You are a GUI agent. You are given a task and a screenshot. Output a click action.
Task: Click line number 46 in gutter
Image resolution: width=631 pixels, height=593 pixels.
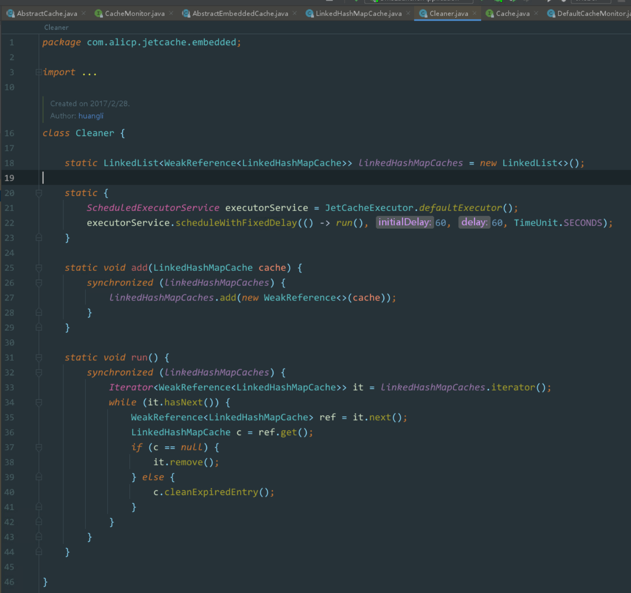(9, 582)
